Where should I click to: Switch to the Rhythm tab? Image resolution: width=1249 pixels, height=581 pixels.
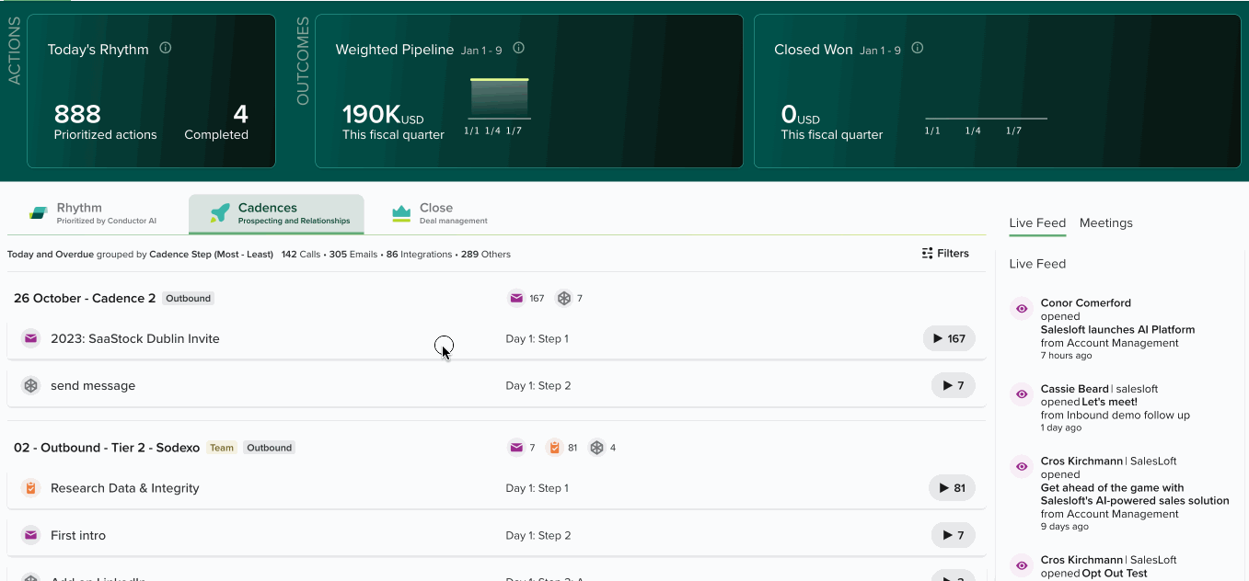point(92,214)
